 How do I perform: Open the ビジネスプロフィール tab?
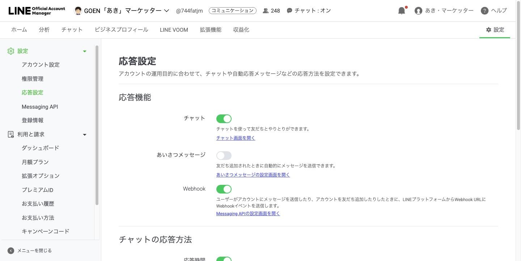pyautogui.click(x=121, y=30)
